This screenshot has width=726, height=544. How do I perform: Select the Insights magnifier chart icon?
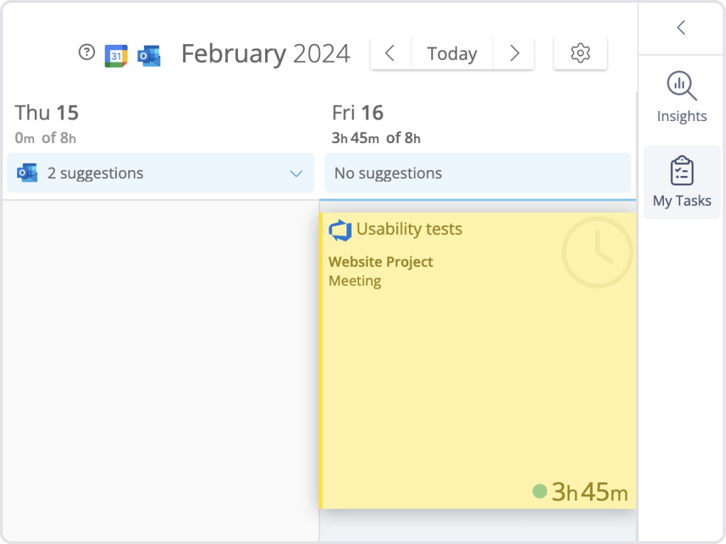[x=681, y=85]
